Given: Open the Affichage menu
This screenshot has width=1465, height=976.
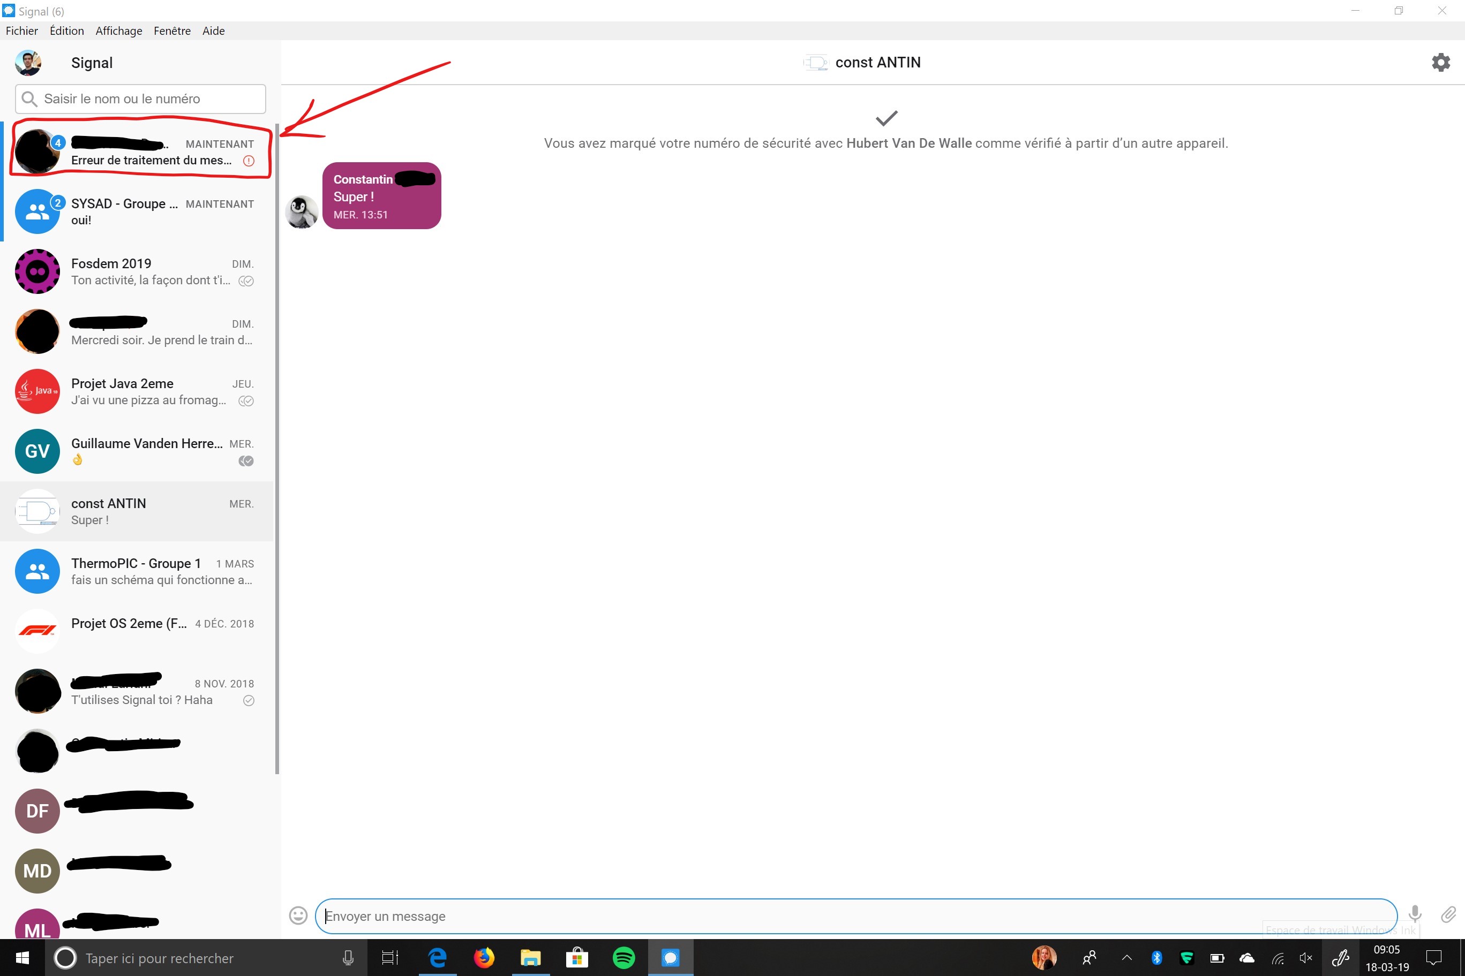Looking at the screenshot, I should [118, 31].
